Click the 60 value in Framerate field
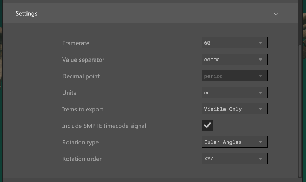 (x=207, y=43)
